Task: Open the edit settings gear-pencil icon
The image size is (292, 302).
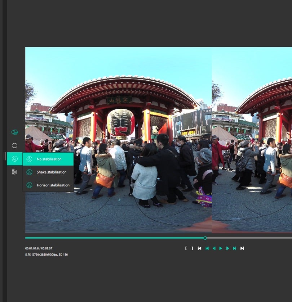Action: click(14, 172)
